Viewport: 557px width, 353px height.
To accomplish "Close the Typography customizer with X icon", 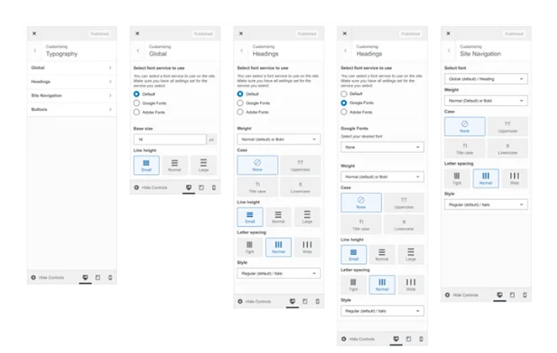I will click(34, 34).
